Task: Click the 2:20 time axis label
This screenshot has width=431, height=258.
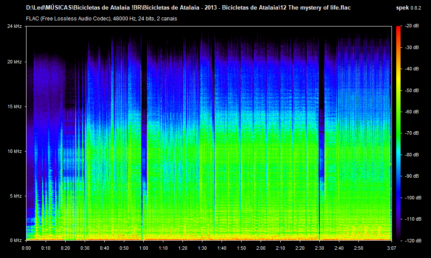Action: [x=300, y=248]
